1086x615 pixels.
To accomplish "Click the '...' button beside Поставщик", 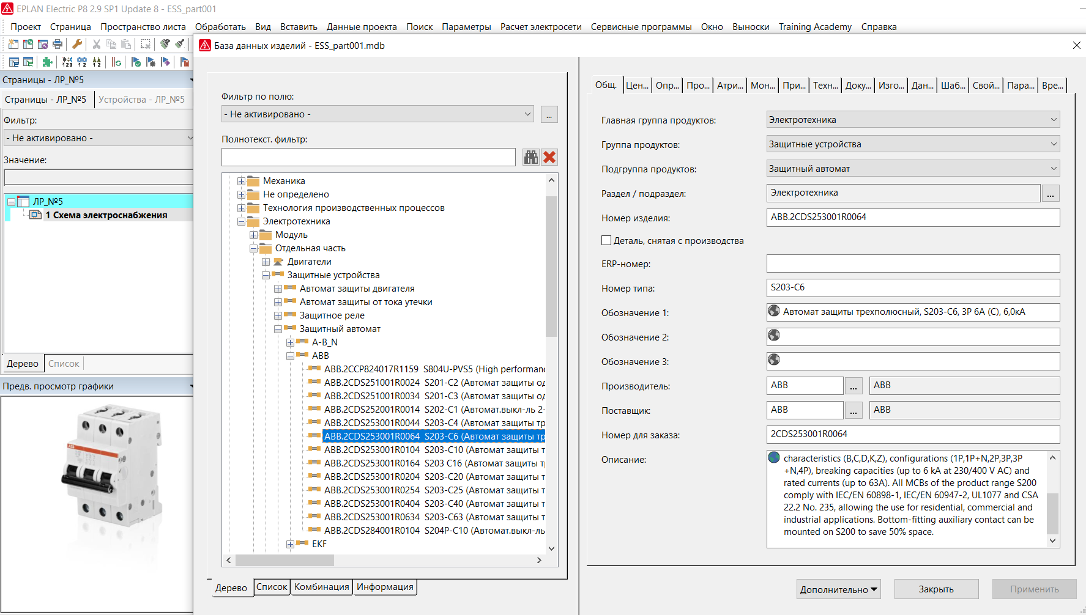I will coord(854,410).
